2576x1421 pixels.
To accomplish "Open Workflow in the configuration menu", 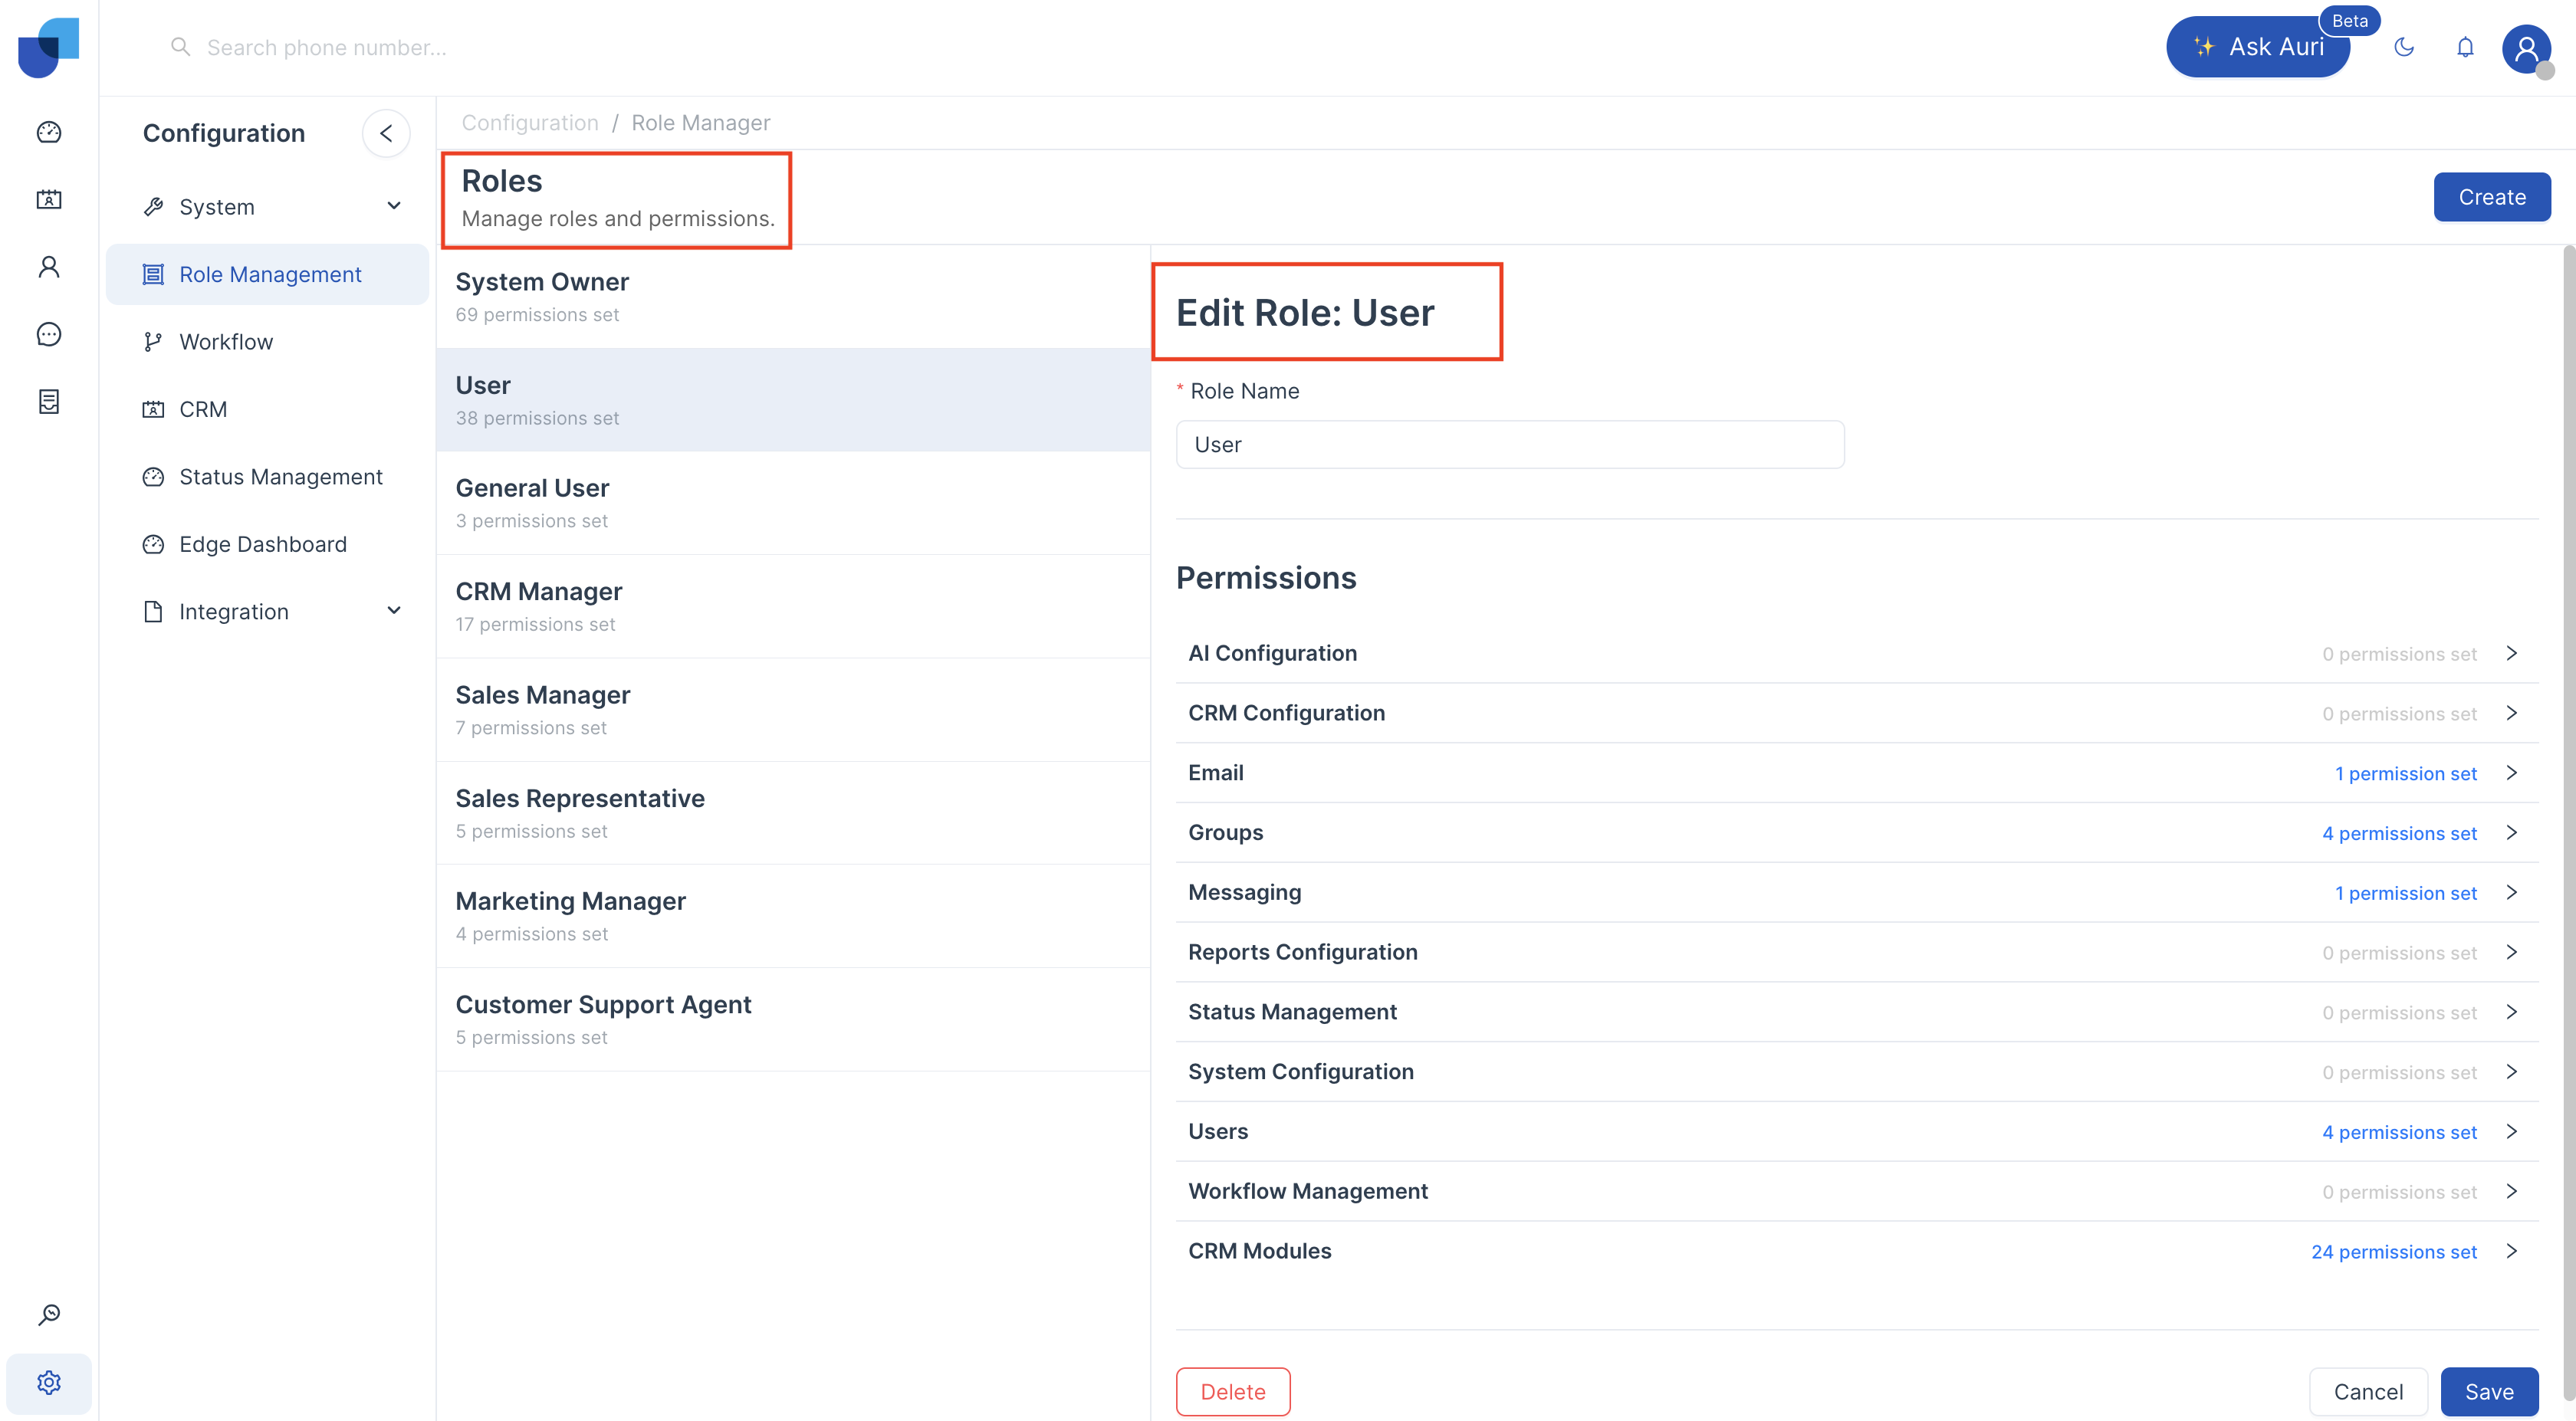I will 226,342.
